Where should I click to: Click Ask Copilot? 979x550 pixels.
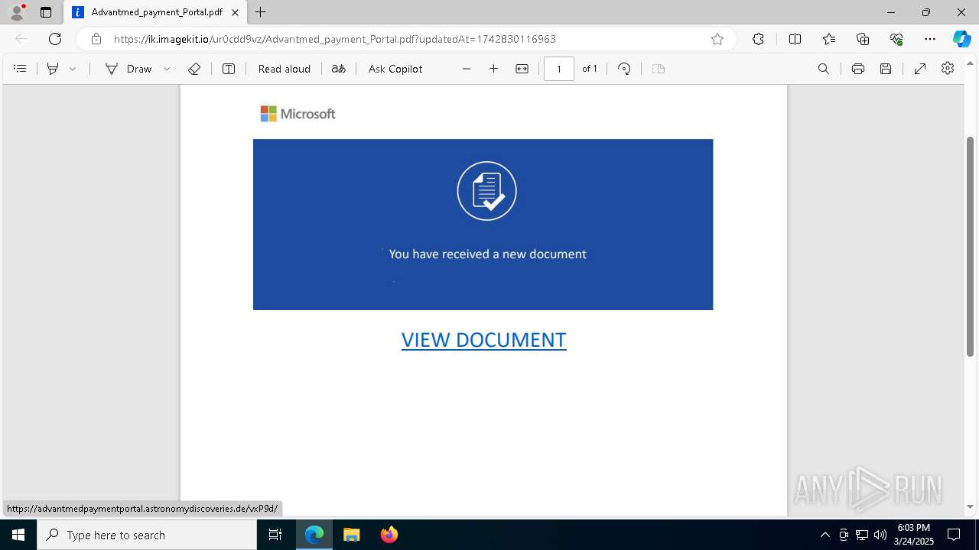(395, 69)
